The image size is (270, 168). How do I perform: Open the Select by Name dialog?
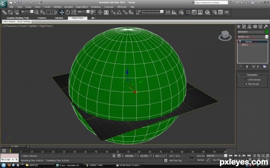click(43, 12)
